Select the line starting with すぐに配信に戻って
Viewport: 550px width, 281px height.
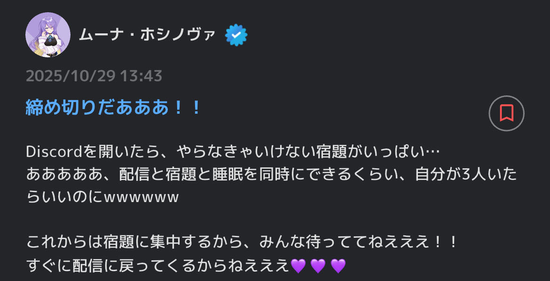186,265
